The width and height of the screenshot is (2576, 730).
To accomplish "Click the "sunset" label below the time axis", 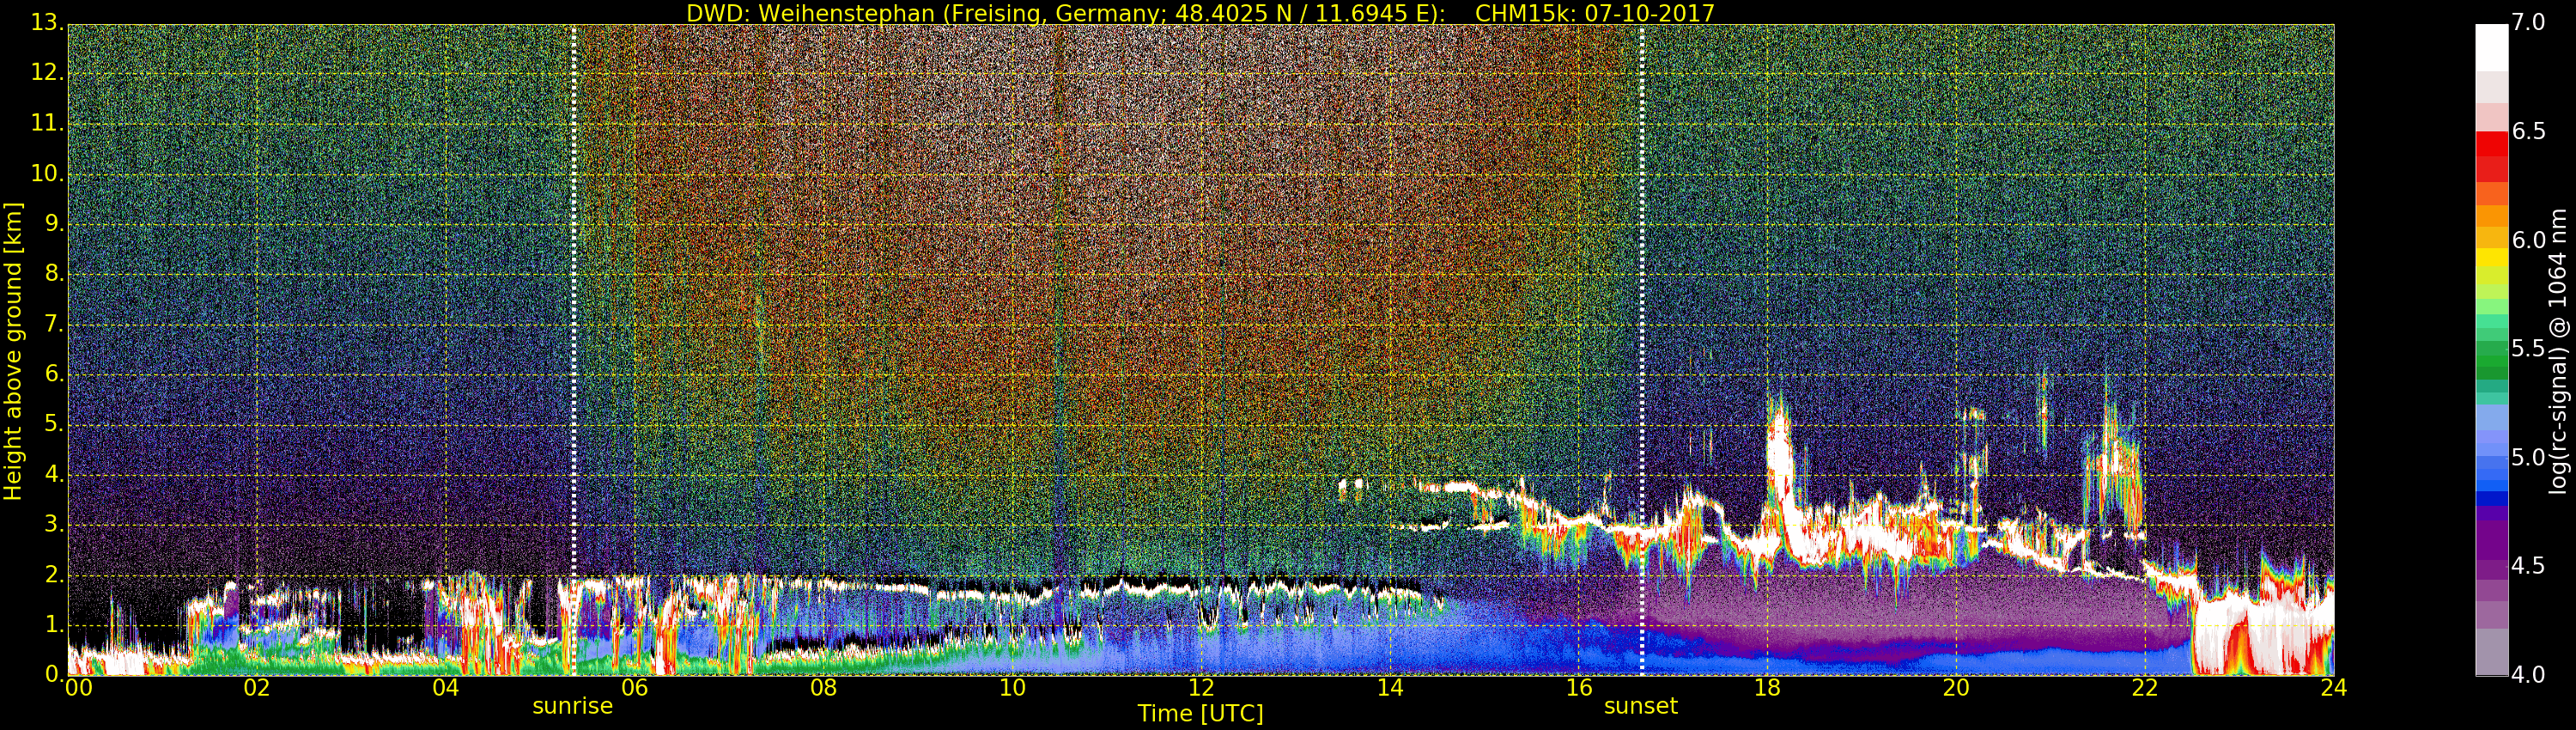I will pyautogui.click(x=1641, y=706).
